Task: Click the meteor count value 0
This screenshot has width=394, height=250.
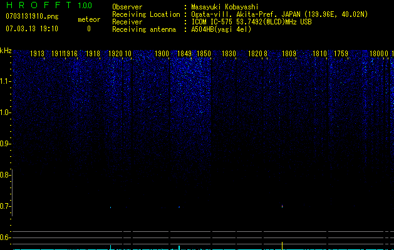Action: (x=89, y=29)
